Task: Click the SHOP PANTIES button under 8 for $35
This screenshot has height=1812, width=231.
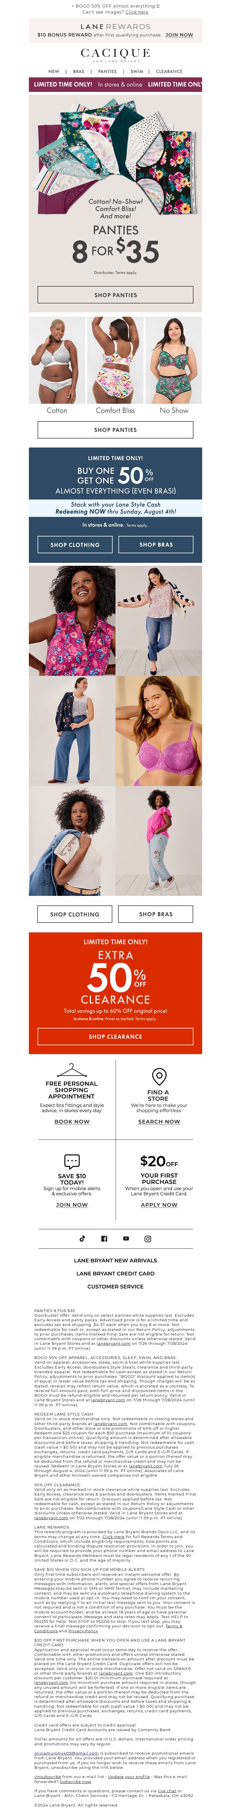Action: pyautogui.click(x=115, y=295)
